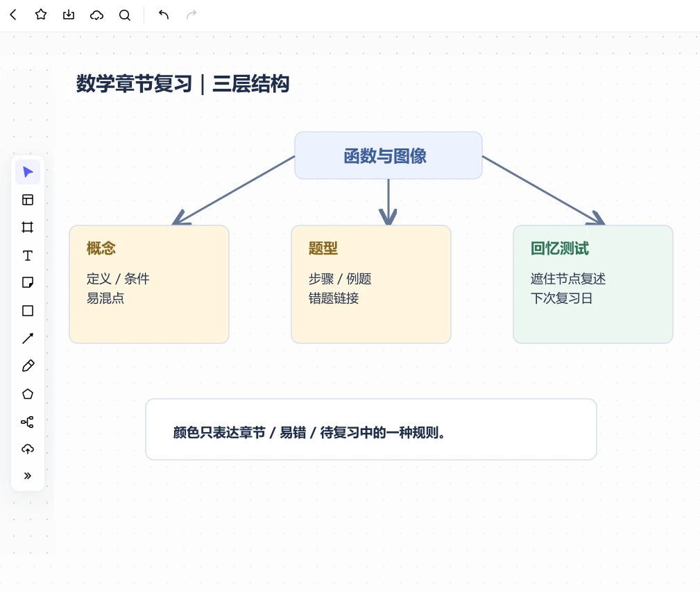Star this board as favorite

point(41,15)
